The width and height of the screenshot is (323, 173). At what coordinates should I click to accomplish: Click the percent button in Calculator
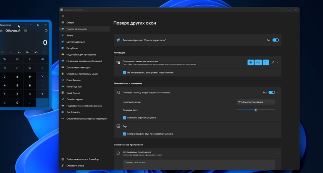[x=5, y=59]
